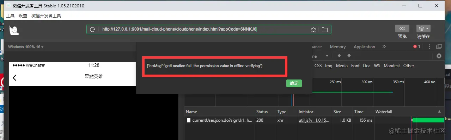Click the snail logo icon

14,31
